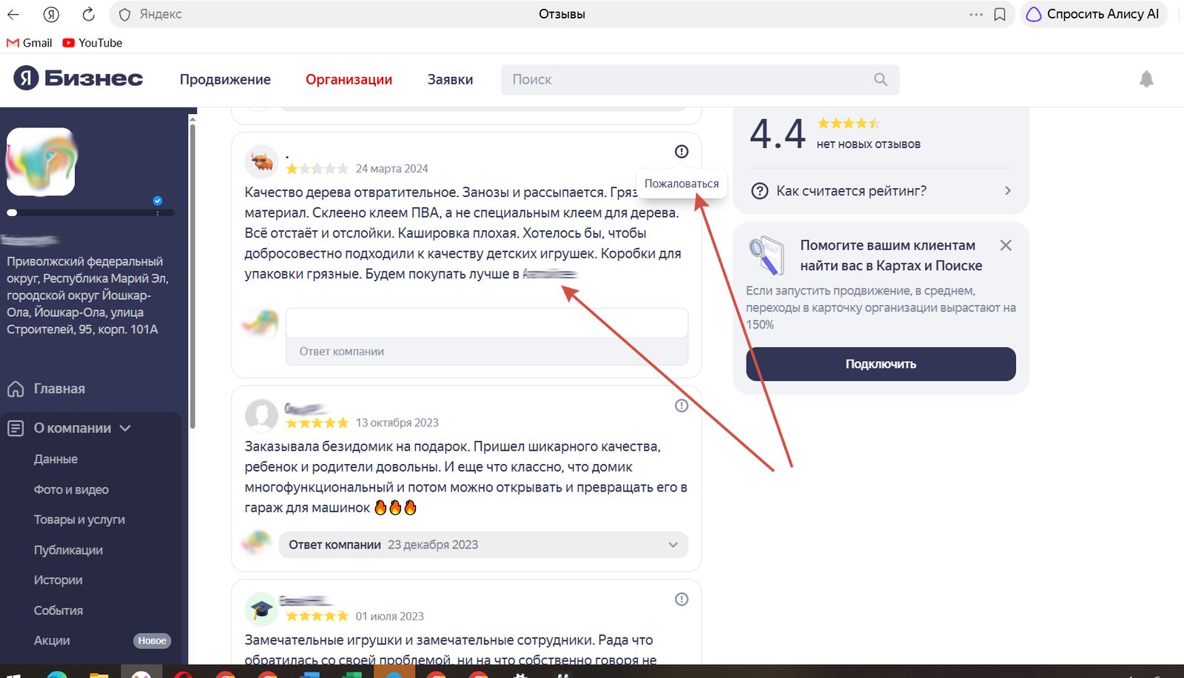The width and height of the screenshot is (1184, 678).
Task: Click the reviewer avatar of the 13 октября 2023 review
Action: point(262,415)
